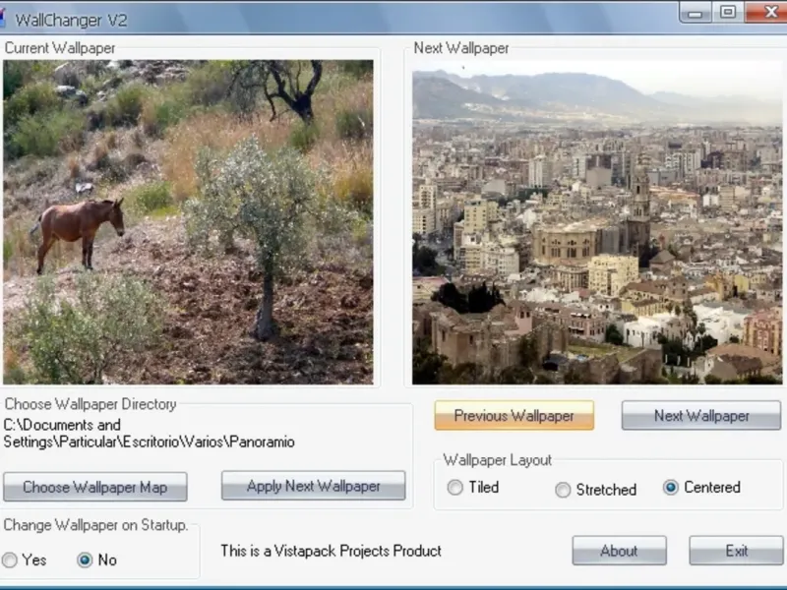Click the WallChanger app icon in title bar
787x590 pixels.
pos(2,19)
